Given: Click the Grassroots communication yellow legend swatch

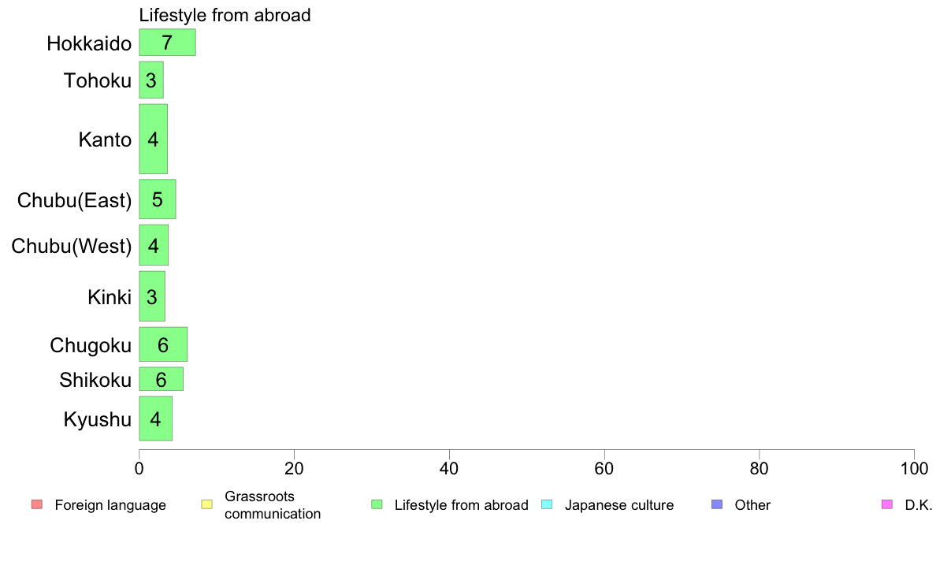Looking at the screenshot, I should pos(207,504).
